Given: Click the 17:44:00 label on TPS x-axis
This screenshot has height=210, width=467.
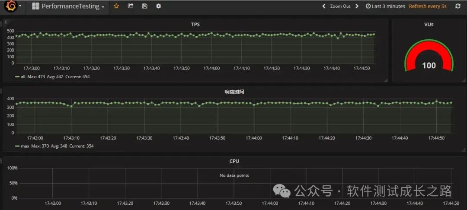Looking at the screenshot, I should tap(212, 68).
